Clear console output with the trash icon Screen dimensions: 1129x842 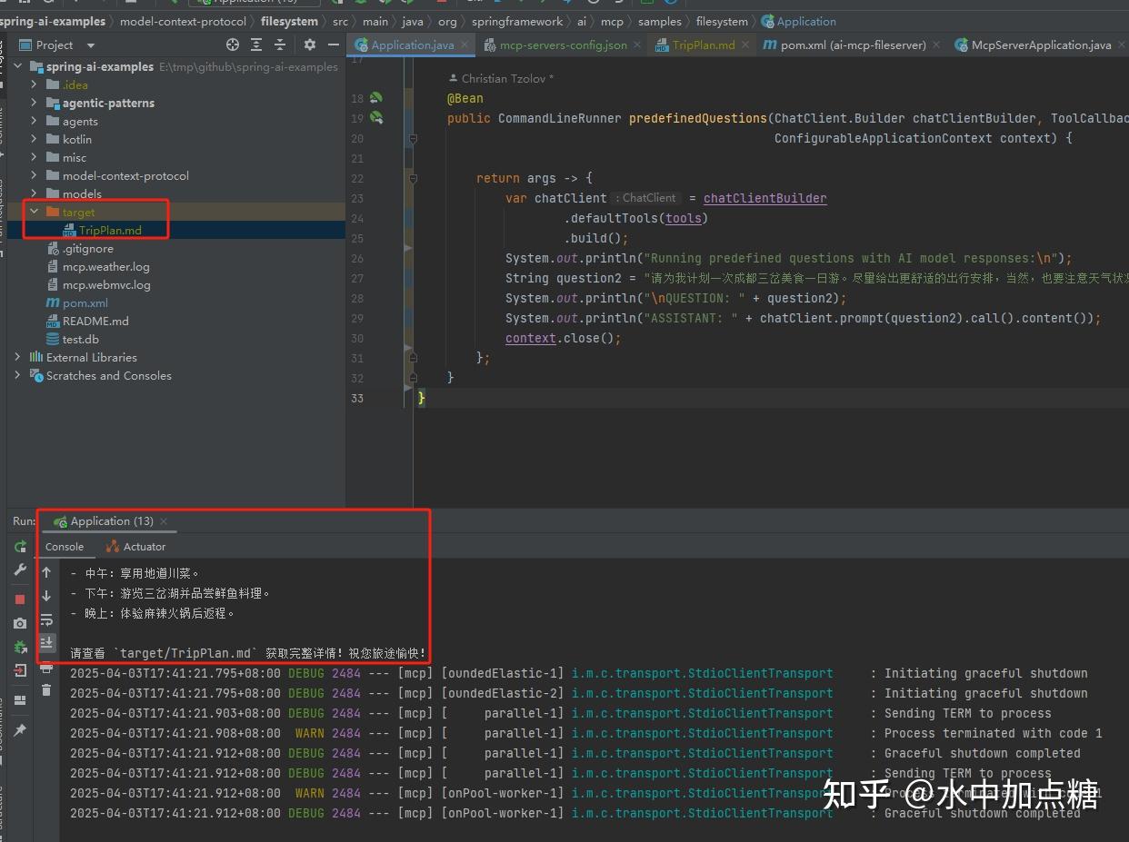click(46, 690)
